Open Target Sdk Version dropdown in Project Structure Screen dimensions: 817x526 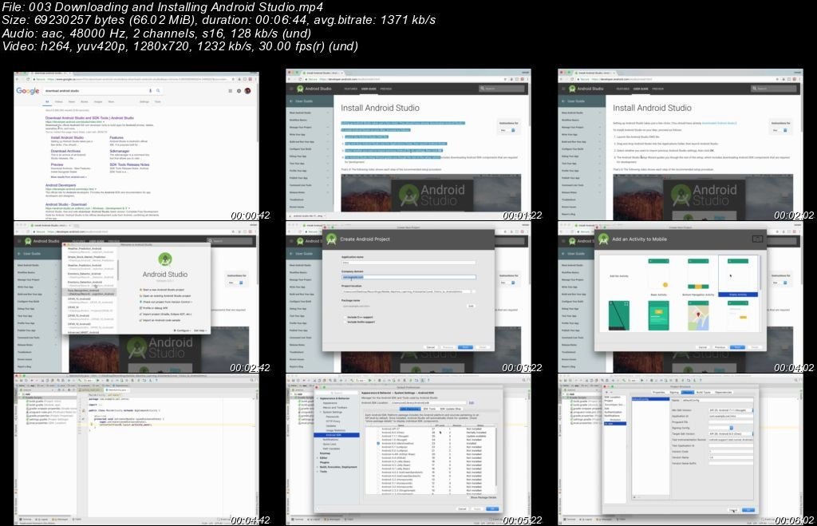(731, 433)
